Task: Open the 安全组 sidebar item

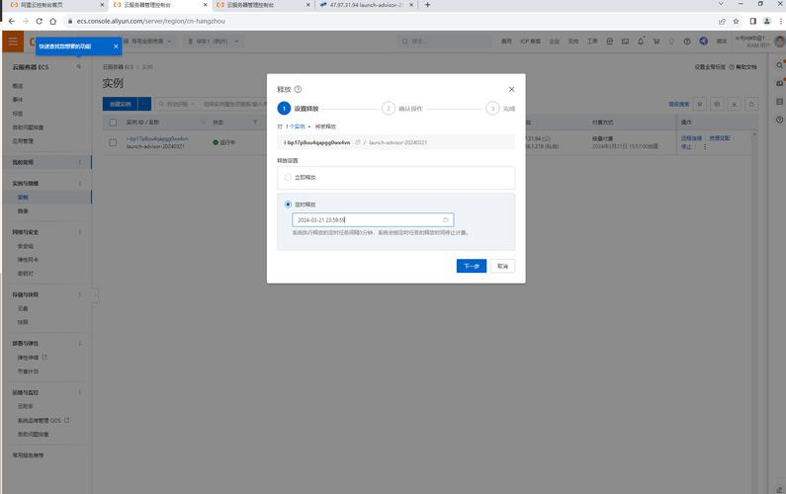Action: (26, 245)
